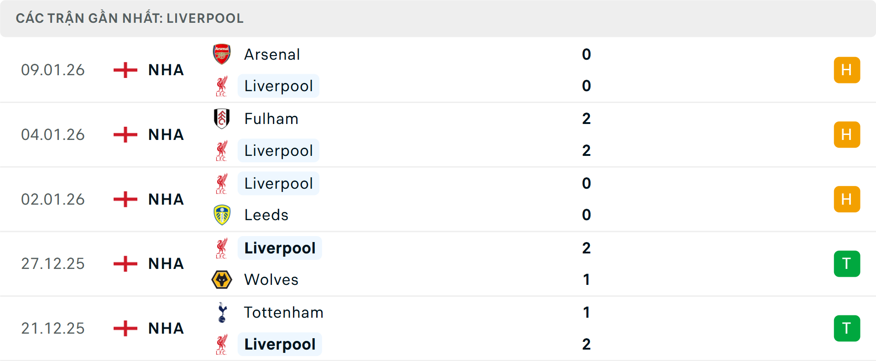The image size is (876, 361).
Task: Click the Arsenal club crest icon
Action: 222,54
